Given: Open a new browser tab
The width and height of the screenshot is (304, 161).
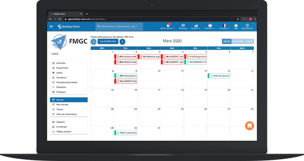Looking at the screenshot, I should click(x=87, y=14).
